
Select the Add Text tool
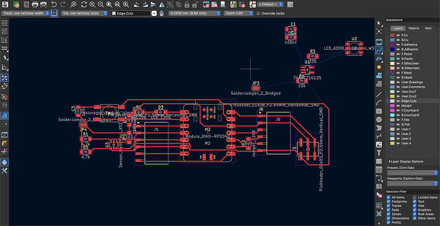379,153
